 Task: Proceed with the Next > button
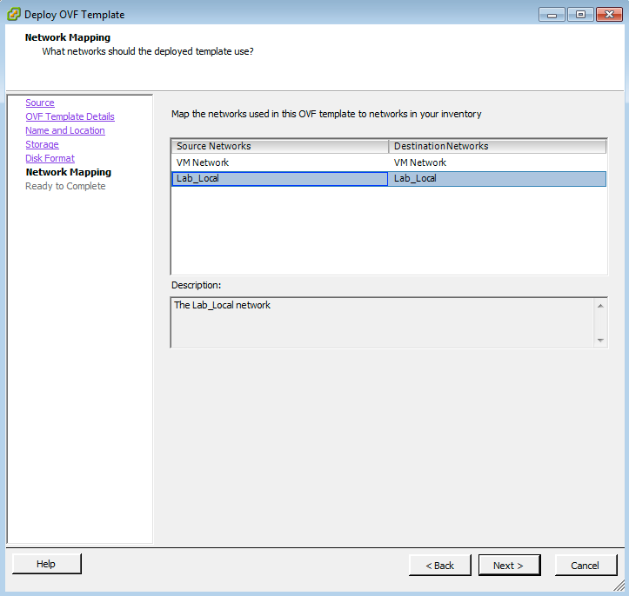click(509, 566)
